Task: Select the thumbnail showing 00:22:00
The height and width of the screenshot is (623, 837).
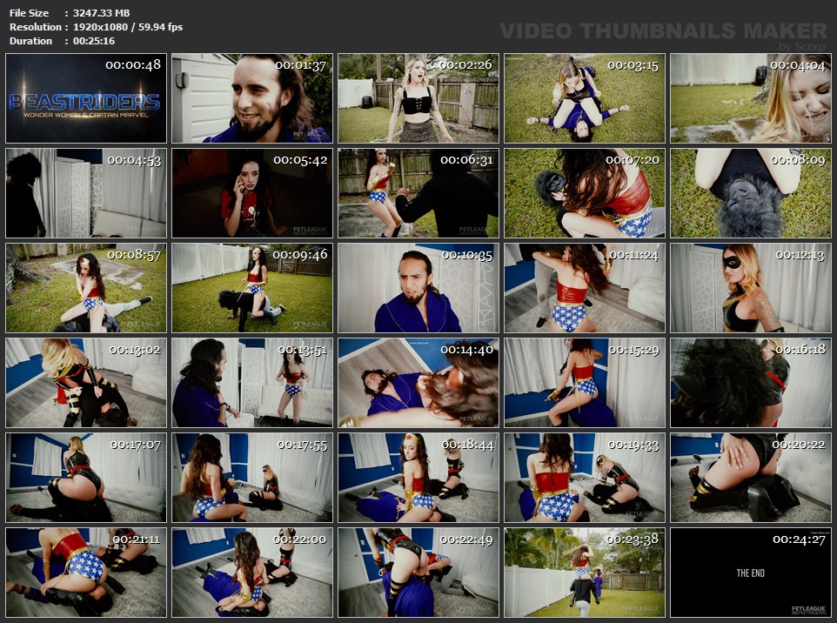Action: pos(252,573)
